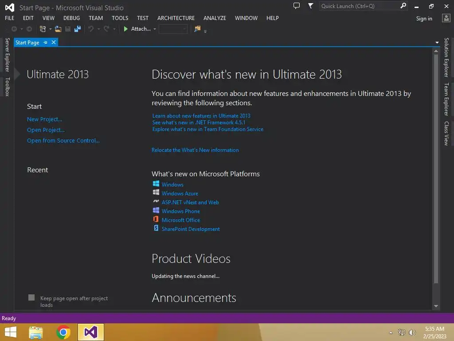Click the Find in Files toolbar icon
This screenshot has height=341, width=454.
pyautogui.click(x=197, y=29)
